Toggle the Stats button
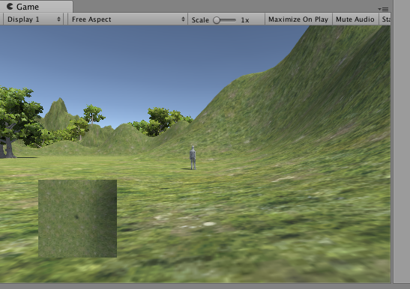This screenshot has width=410, height=289. click(385, 19)
